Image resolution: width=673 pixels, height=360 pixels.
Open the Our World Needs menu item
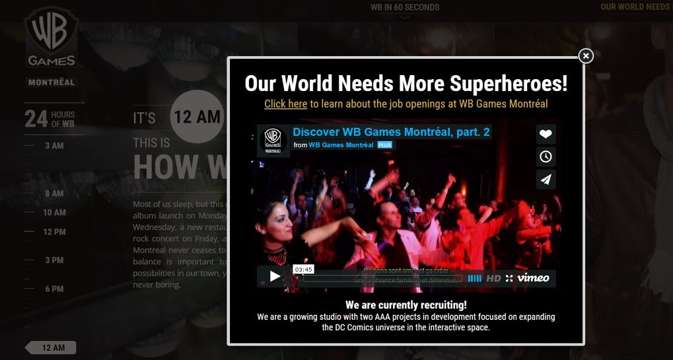(x=635, y=7)
